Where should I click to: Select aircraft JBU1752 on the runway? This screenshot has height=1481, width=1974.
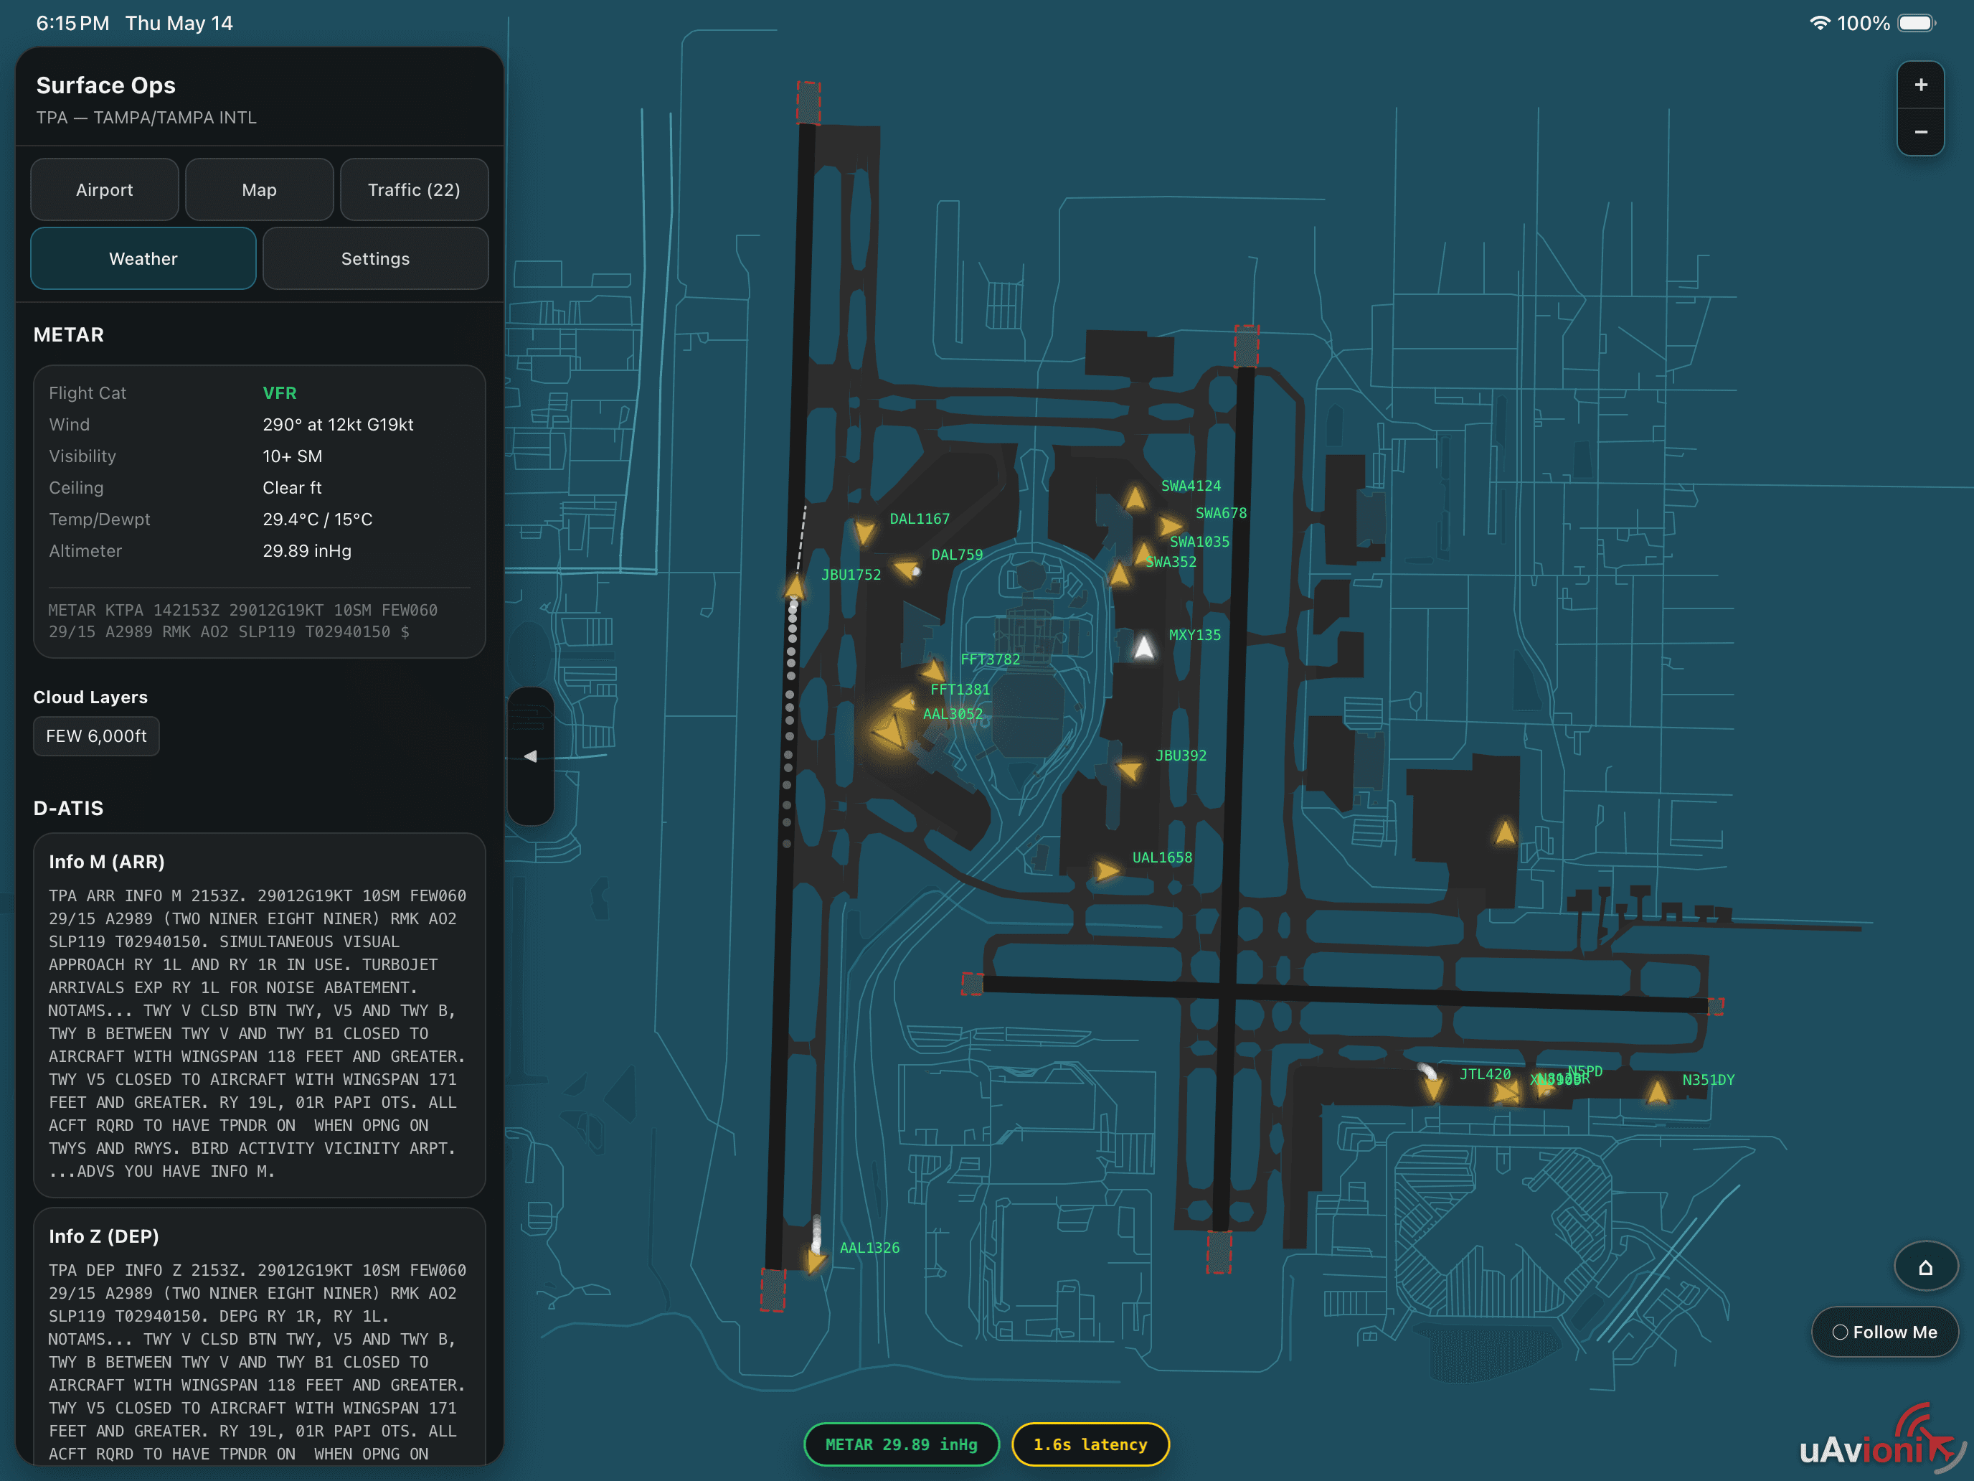pos(794,586)
